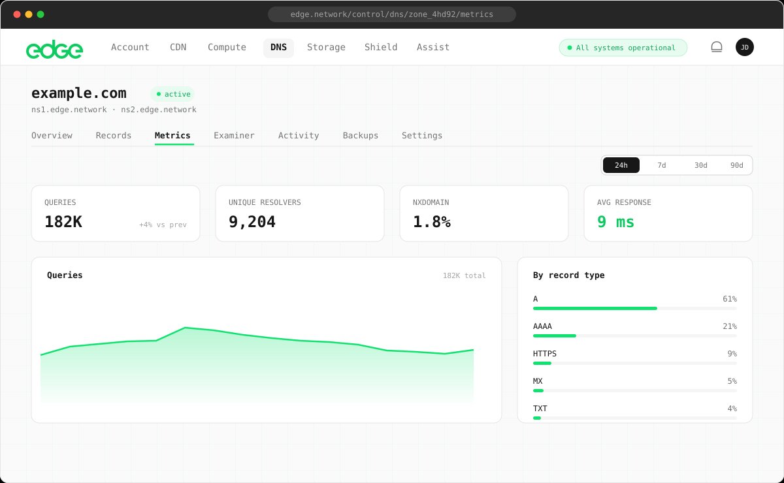Screen dimensions: 784x483
Task: Select the 7d time range
Action: pos(662,165)
